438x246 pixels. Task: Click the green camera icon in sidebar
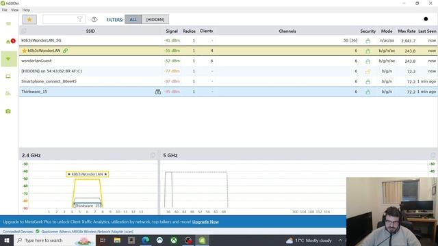[x=8, y=111]
